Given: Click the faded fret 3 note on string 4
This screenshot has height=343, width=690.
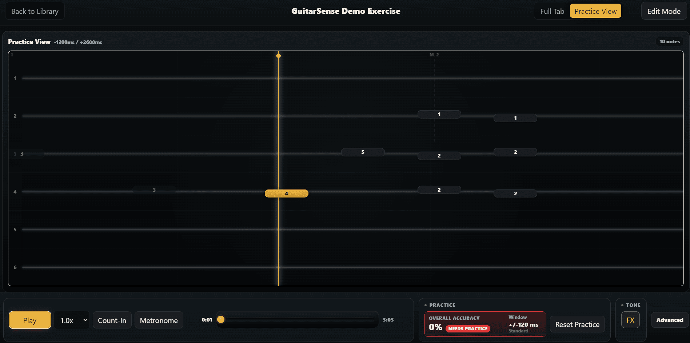Looking at the screenshot, I should 154,190.
